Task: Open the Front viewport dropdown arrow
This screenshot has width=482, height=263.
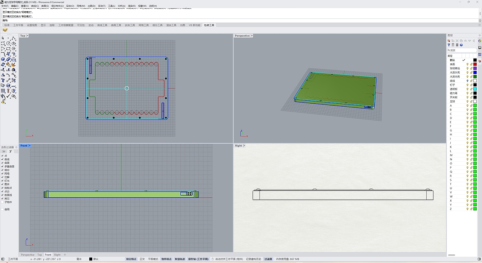Action: pos(29,145)
